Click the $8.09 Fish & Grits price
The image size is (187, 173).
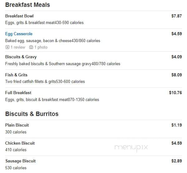click(177, 75)
